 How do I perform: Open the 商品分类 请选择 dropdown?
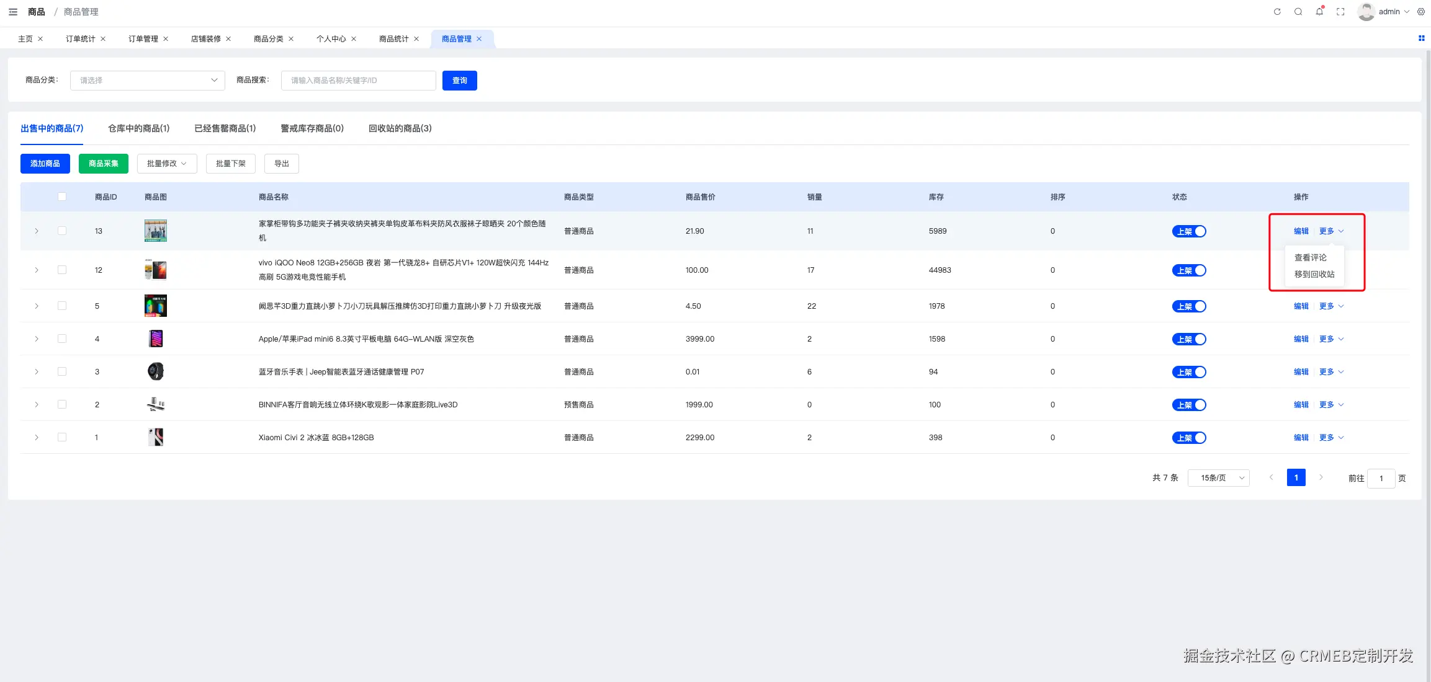[147, 81]
